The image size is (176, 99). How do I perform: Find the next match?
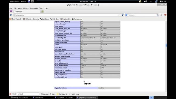pos(53,94)
